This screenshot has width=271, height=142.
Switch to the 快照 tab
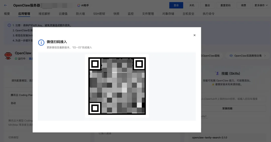116,14
